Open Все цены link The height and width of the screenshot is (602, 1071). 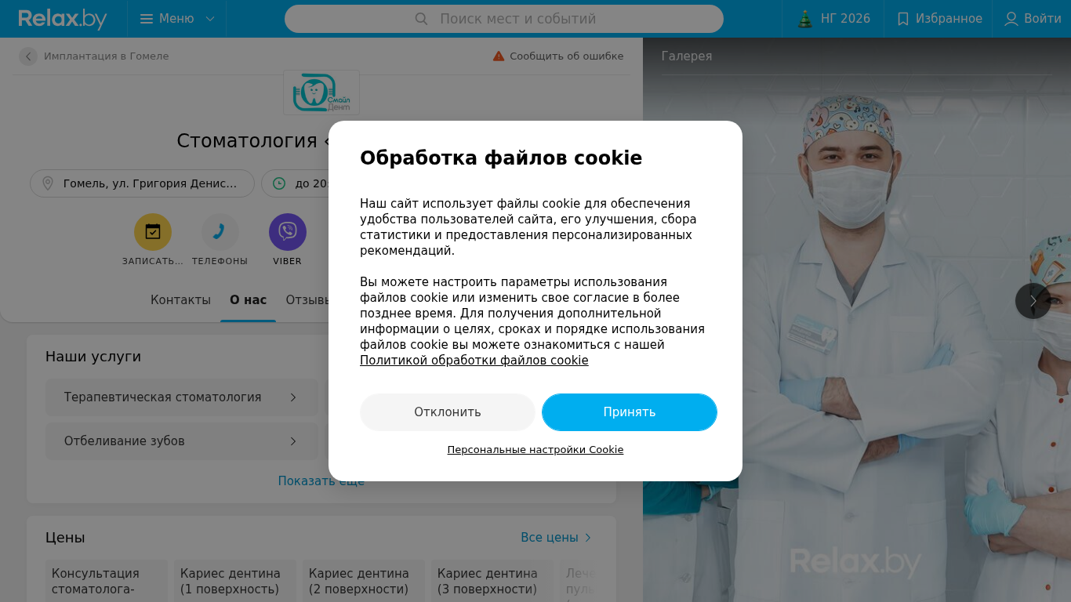tap(556, 538)
